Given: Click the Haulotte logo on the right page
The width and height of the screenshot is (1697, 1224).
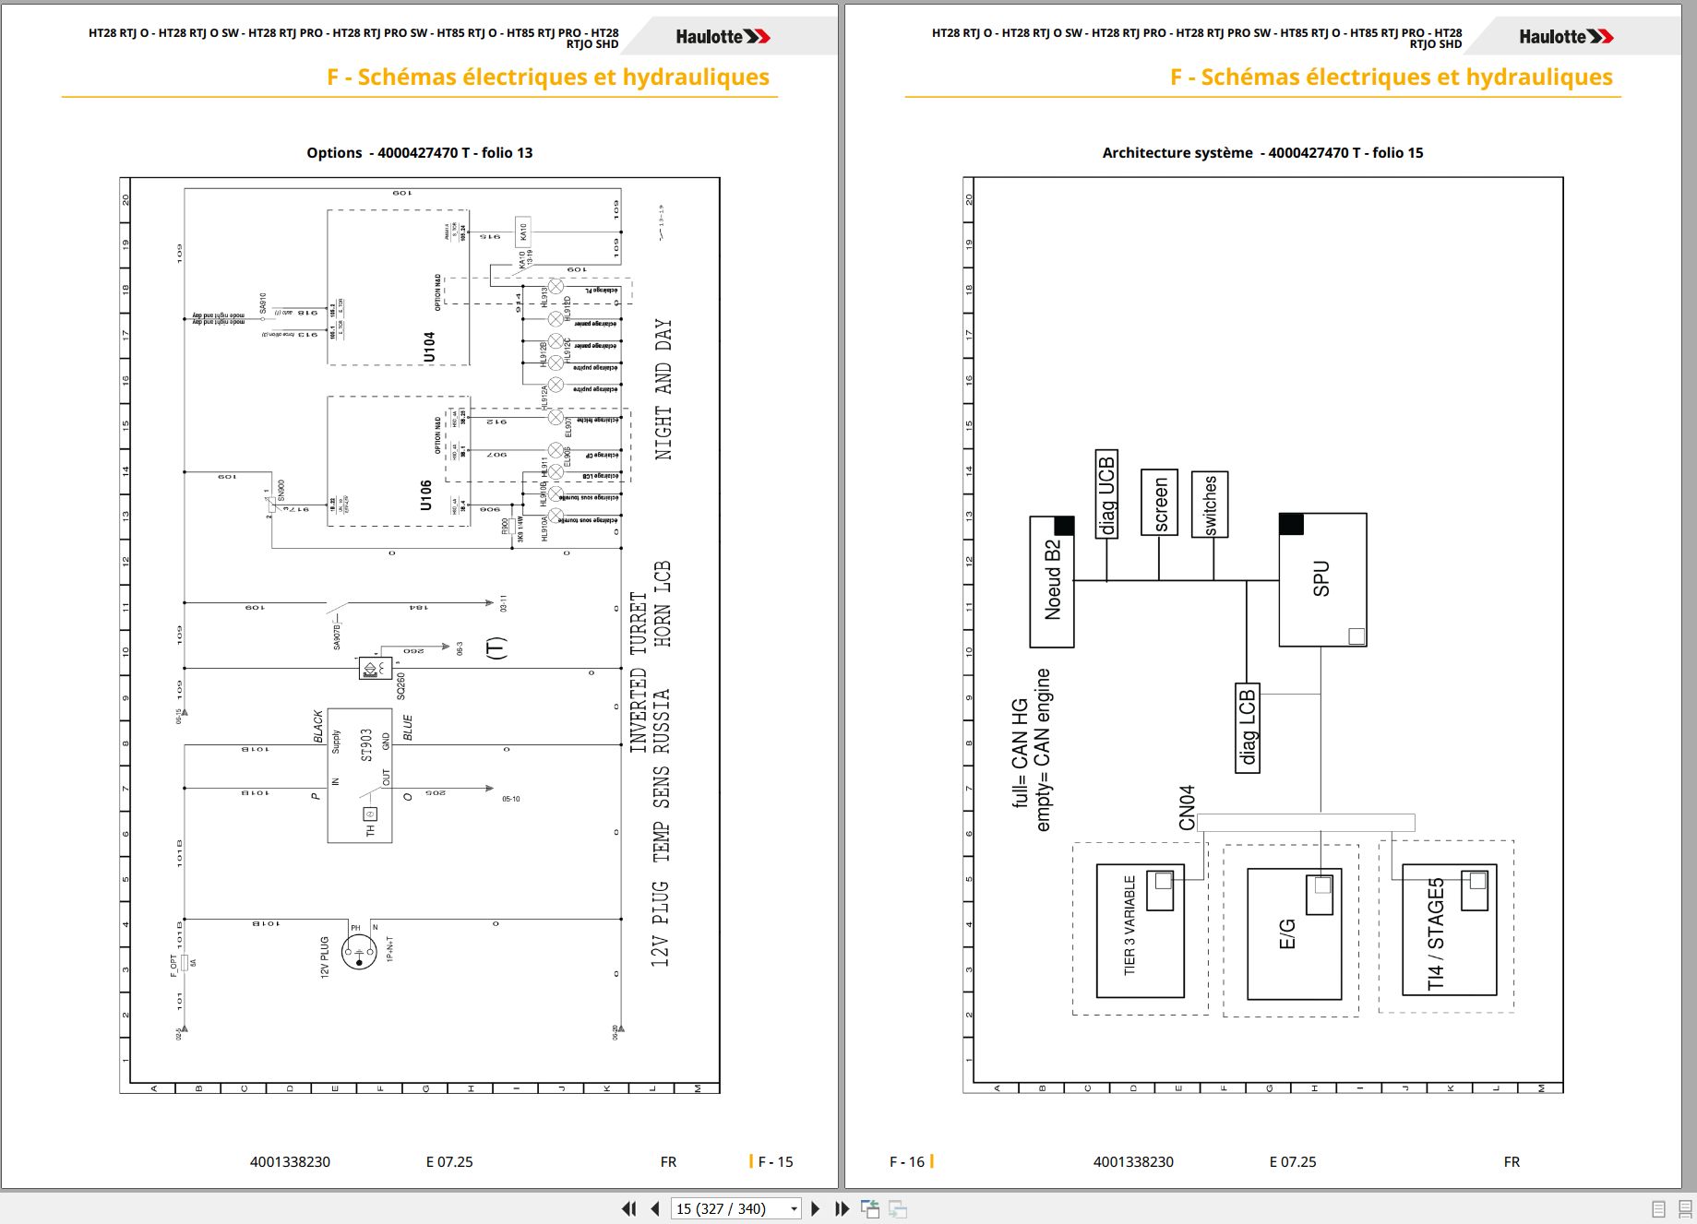Looking at the screenshot, I should (x=1566, y=37).
